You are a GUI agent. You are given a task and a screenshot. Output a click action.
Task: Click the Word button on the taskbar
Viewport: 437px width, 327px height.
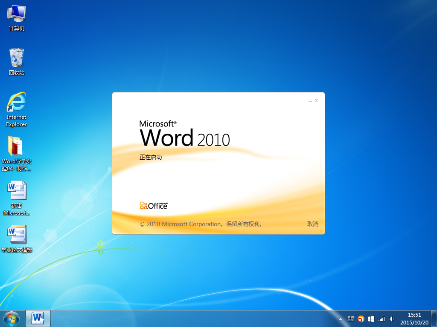pyautogui.click(x=38, y=318)
